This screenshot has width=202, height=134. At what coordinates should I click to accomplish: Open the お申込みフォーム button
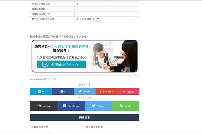tap(61, 64)
